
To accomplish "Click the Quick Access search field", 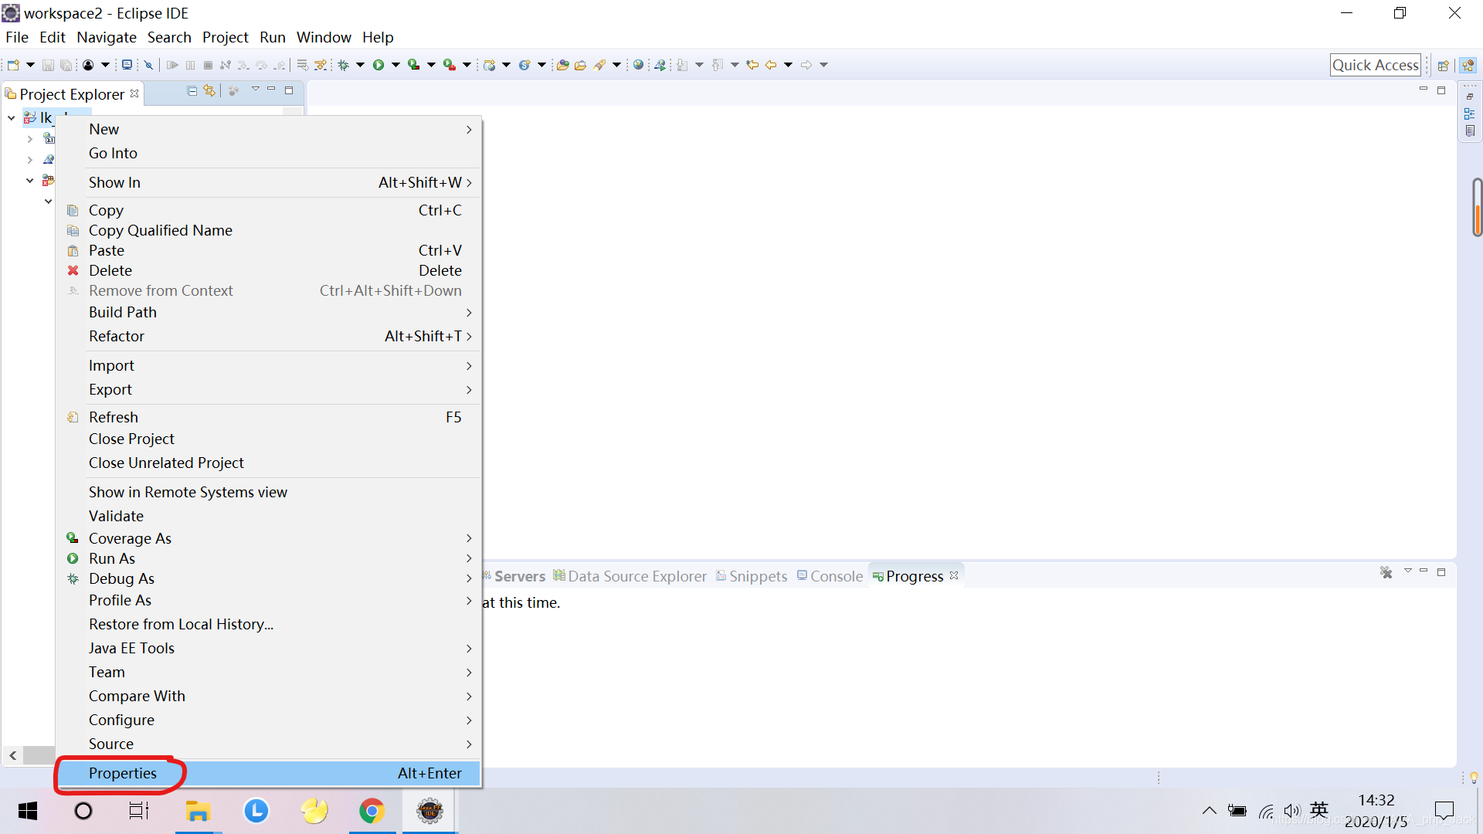I will pyautogui.click(x=1375, y=65).
